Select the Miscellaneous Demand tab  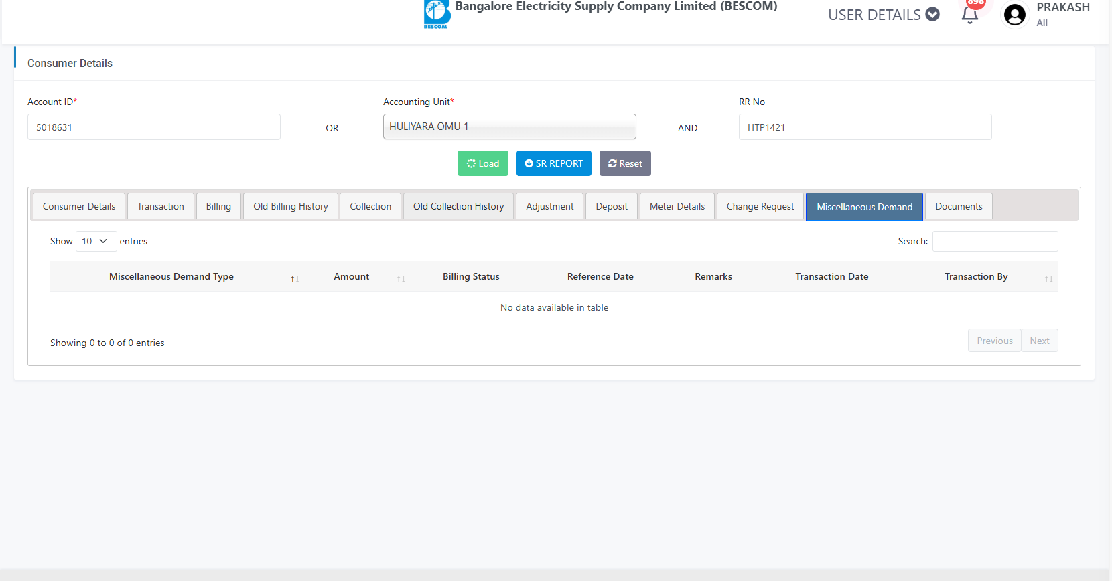click(864, 207)
